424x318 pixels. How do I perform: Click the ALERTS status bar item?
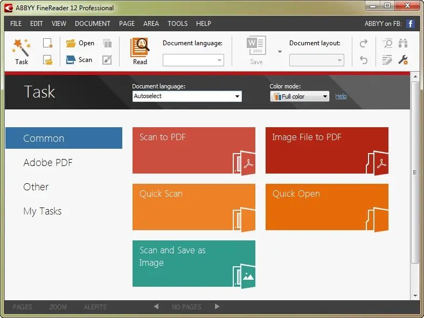[x=95, y=307]
